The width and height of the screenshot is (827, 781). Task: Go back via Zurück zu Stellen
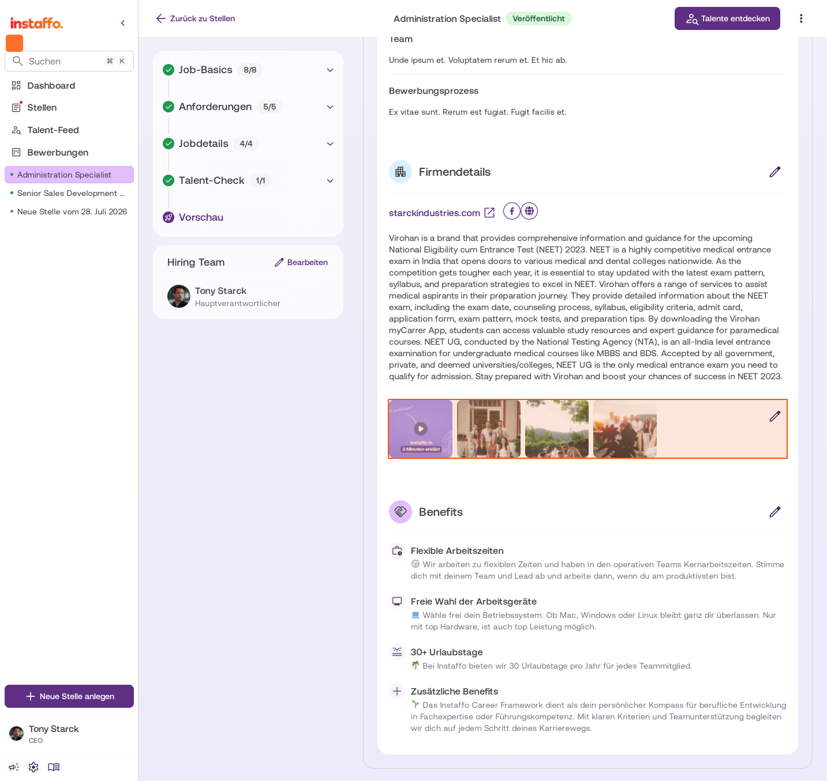coord(196,18)
